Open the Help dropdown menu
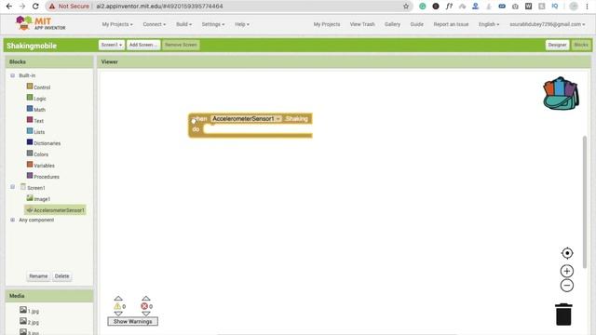The image size is (596, 335). pos(242,24)
